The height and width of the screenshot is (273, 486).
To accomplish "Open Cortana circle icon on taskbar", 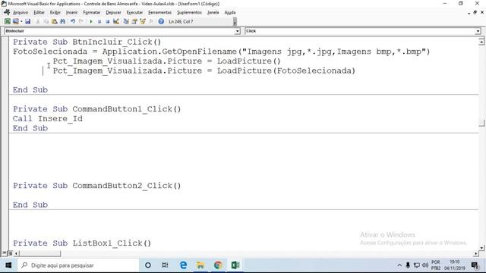I will point(148,265).
